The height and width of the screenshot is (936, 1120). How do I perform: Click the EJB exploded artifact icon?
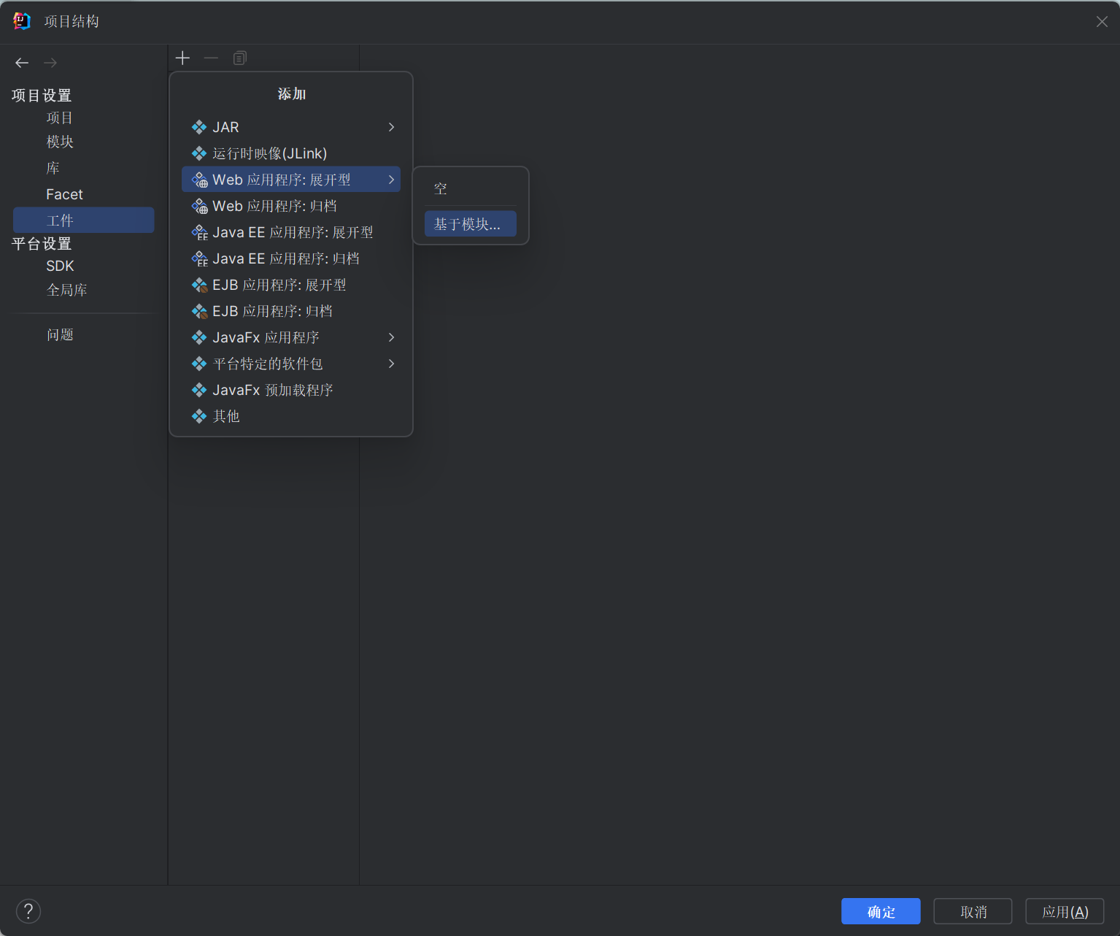pos(200,285)
